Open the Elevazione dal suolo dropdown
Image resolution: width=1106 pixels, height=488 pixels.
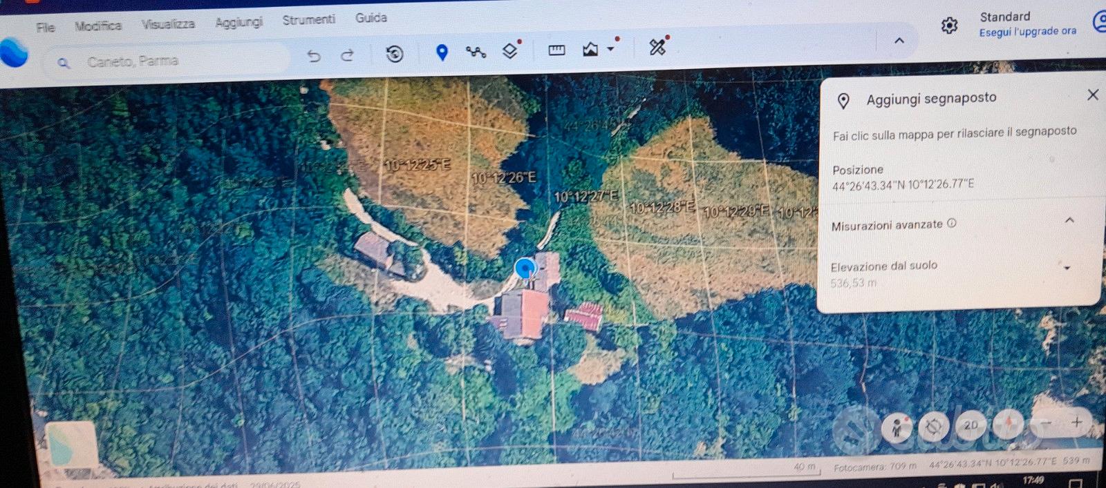[x=1067, y=268]
